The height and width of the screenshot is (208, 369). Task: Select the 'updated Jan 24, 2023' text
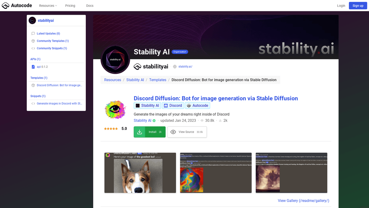(x=178, y=121)
